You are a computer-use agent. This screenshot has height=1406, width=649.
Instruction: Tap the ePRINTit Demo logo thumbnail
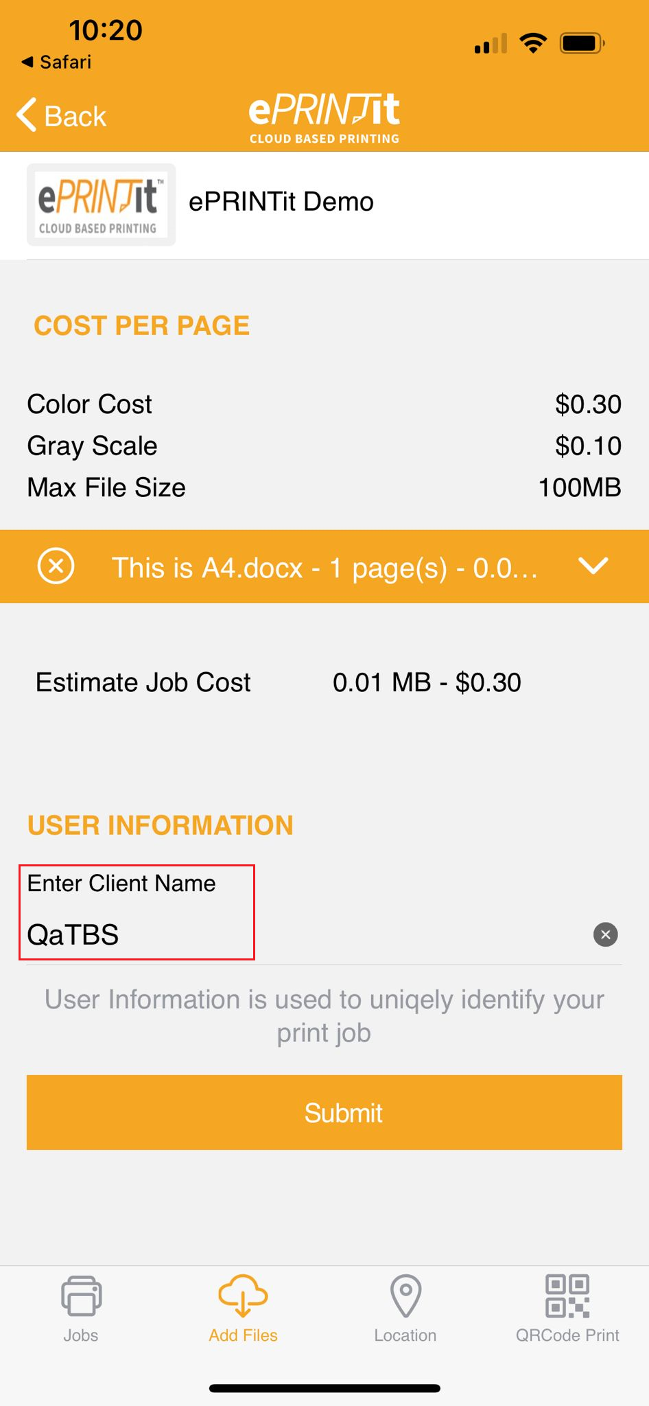(101, 205)
